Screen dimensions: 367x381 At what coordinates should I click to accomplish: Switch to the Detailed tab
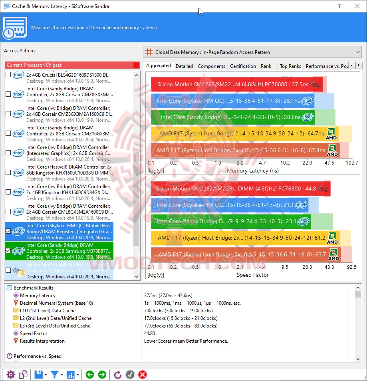click(184, 66)
